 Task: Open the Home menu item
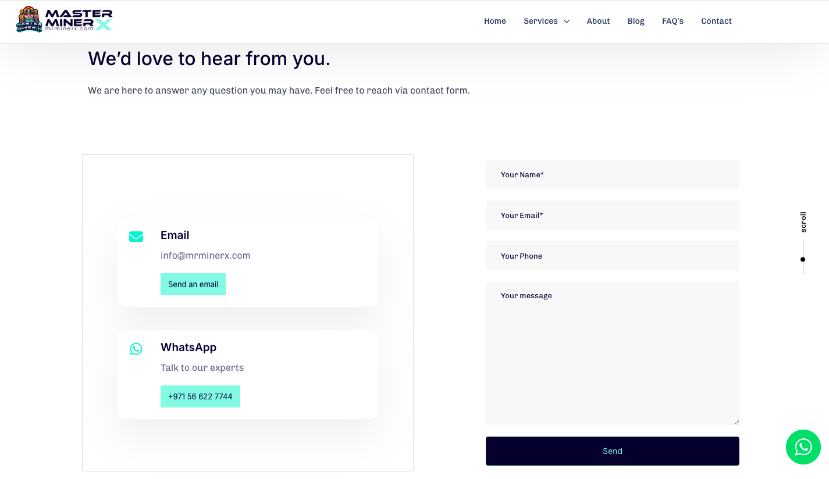(x=495, y=21)
